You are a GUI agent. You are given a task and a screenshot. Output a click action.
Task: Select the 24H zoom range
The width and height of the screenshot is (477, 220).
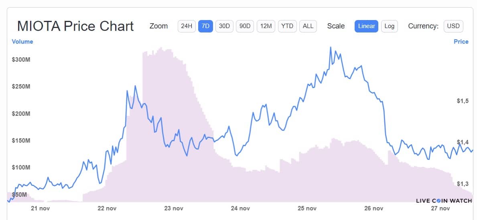click(x=187, y=26)
